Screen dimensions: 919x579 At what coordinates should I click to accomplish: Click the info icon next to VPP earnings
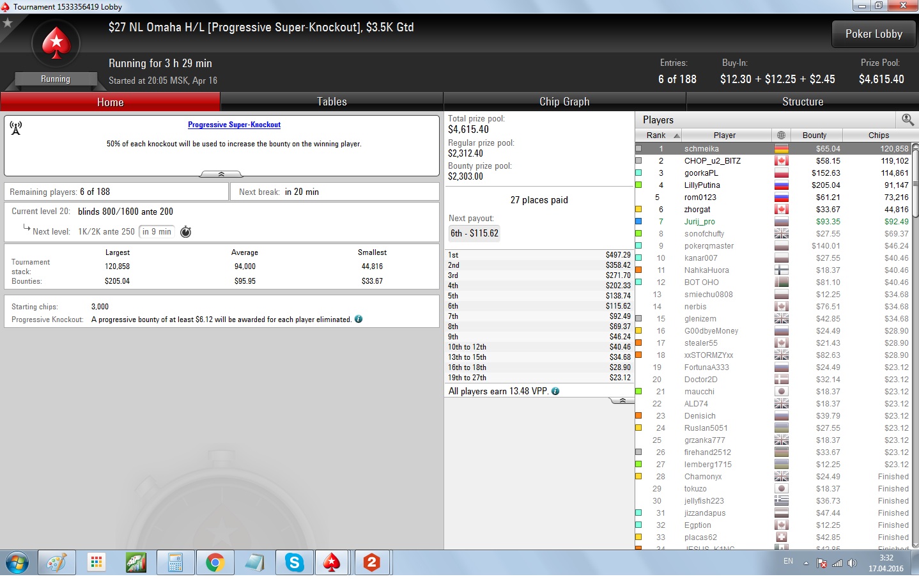point(555,391)
